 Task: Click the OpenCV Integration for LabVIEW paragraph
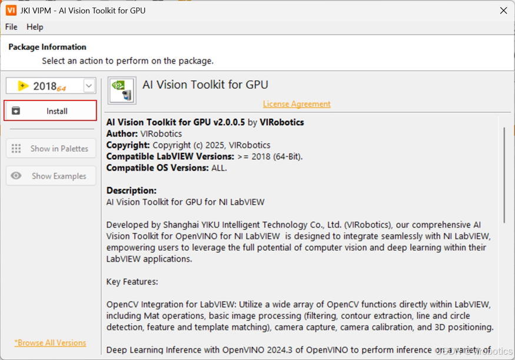[300, 316]
